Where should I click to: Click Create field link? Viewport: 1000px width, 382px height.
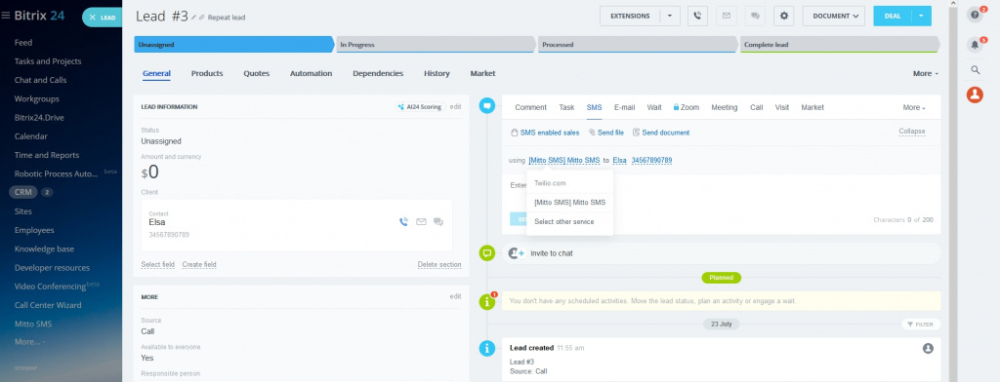tap(199, 264)
